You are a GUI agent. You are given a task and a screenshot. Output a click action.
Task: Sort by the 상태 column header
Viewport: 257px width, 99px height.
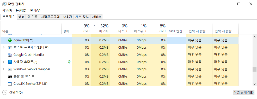(66, 29)
